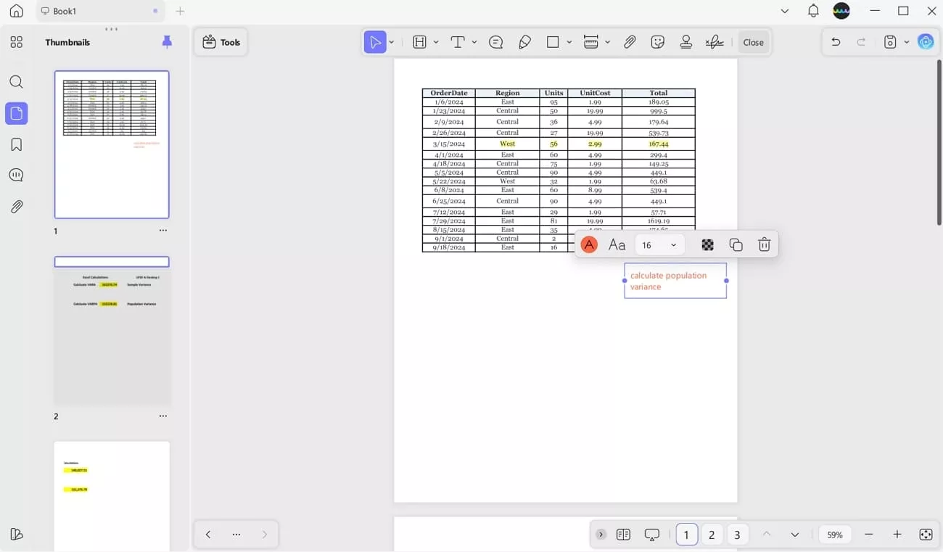Open the comment/speech bubble annotation tool
Image resolution: width=943 pixels, height=552 pixels.
click(496, 42)
